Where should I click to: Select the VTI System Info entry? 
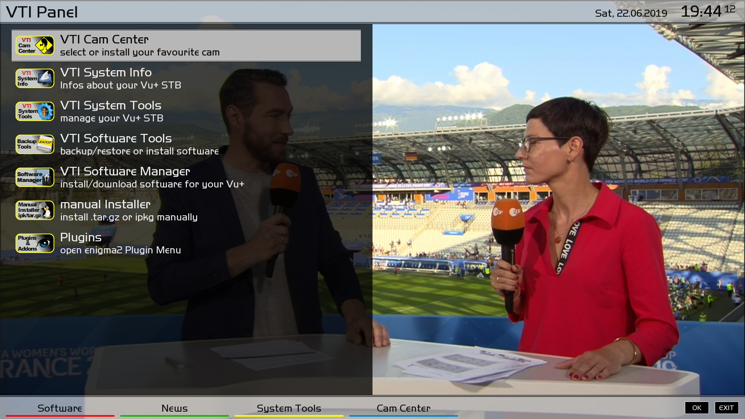click(186, 78)
